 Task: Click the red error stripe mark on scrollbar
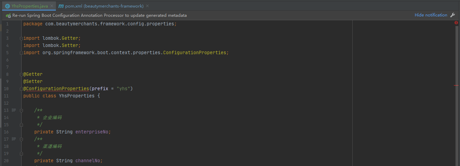(x=456, y=85)
